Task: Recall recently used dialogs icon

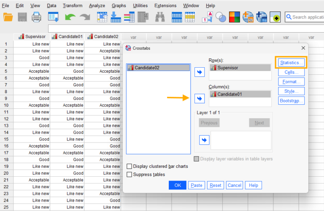Action: (53, 17)
